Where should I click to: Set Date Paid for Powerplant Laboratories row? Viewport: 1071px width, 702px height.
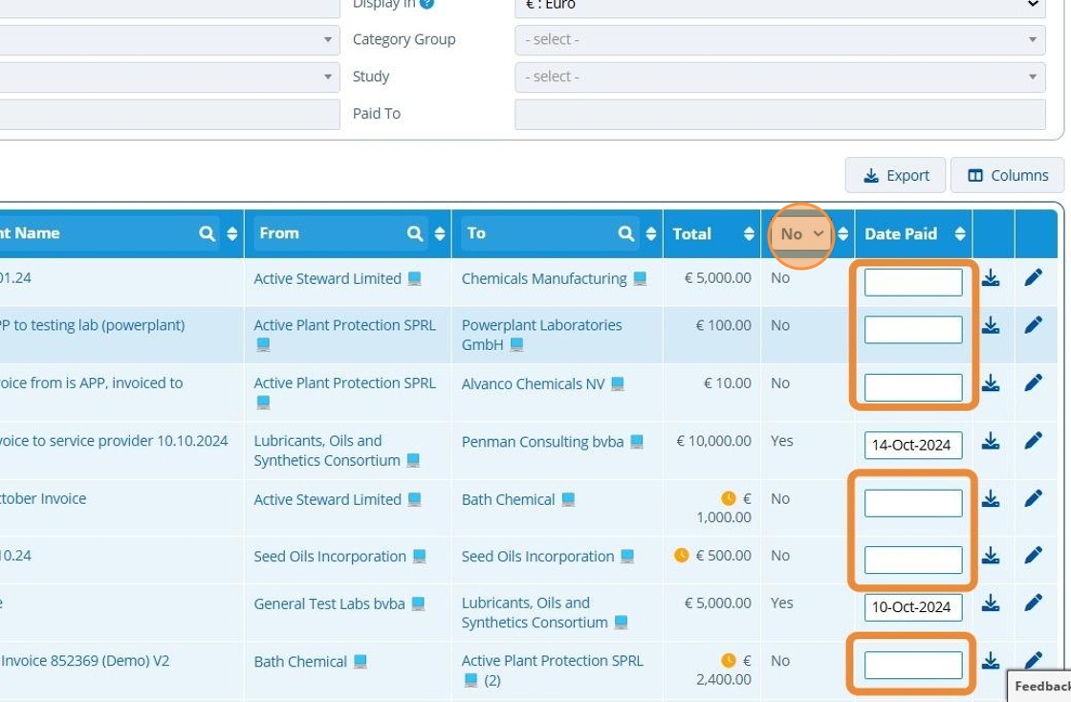[913, 329]
